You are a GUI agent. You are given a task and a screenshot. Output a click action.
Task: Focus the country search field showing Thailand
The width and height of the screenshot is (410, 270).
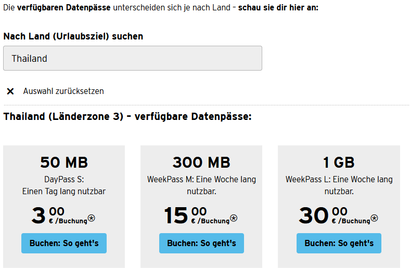(132, 58)
